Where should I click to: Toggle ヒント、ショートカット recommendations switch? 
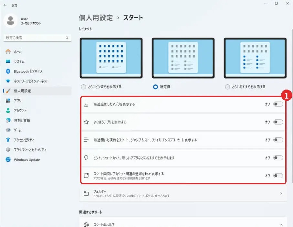(x=278, y=158)
